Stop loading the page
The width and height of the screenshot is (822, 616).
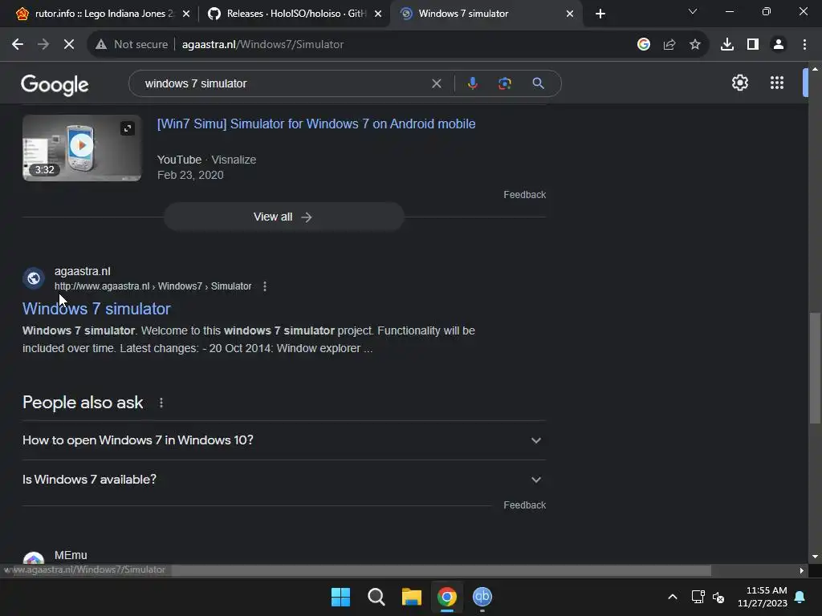69,45
